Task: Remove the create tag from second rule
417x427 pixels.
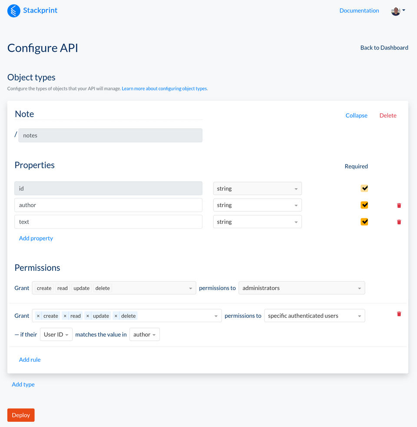Action: click(38, 316)
